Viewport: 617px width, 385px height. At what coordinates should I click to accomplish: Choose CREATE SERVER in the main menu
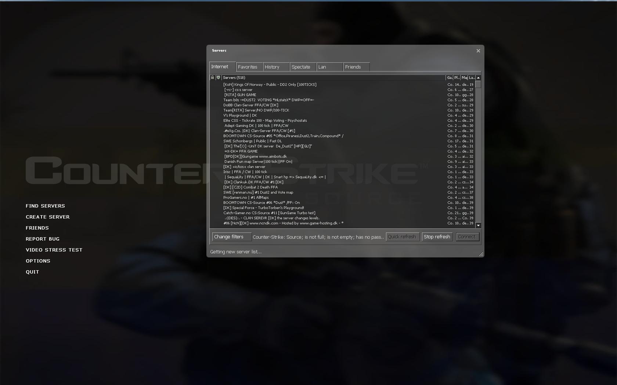point(48,217)
